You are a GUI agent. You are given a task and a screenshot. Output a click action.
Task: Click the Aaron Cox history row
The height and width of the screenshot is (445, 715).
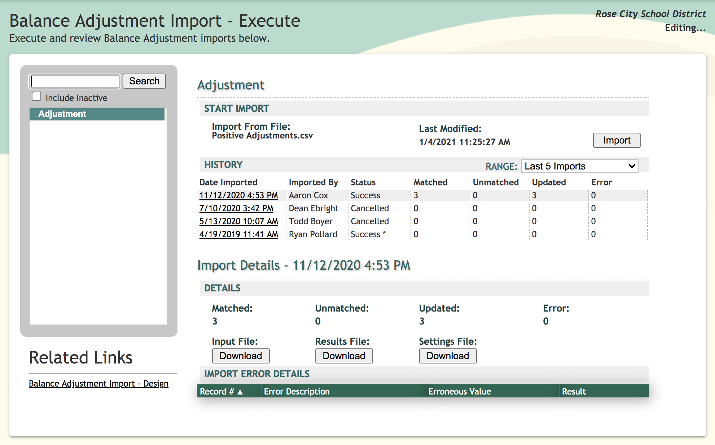(x=308, y=195)
